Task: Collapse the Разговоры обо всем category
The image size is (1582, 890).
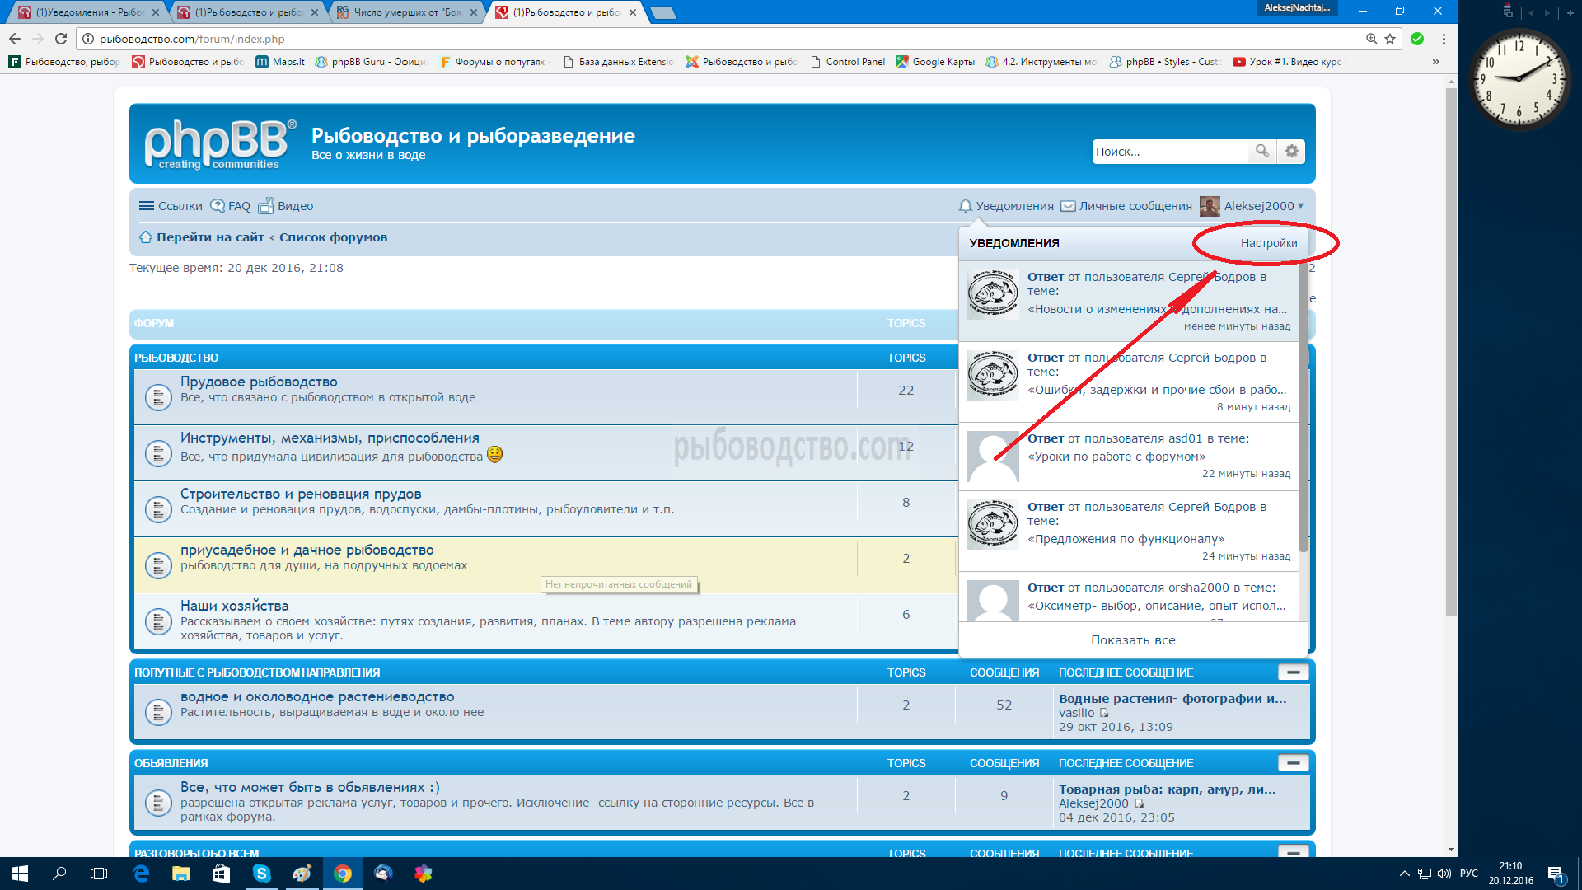Action: tap(1293, 852)
